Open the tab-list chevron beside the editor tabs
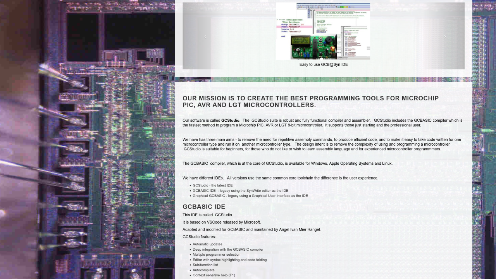Image resolution: width=496 pixels, height=279 pixels. coord(322,9)
